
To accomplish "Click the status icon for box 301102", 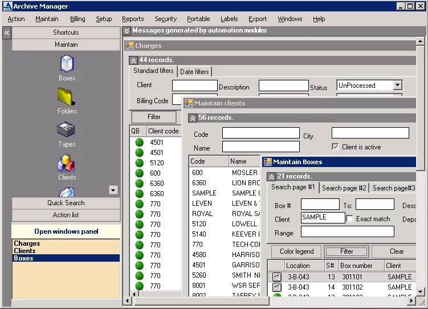I will pos(276,287).
